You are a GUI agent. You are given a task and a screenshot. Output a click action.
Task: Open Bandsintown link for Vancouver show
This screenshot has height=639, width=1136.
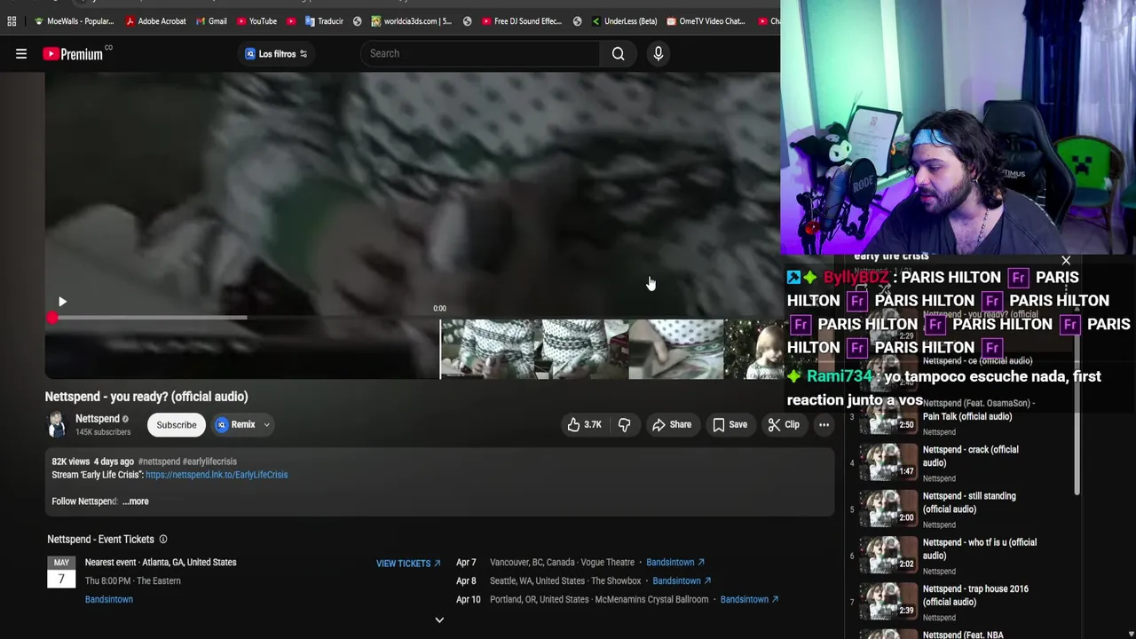[675, 562]
